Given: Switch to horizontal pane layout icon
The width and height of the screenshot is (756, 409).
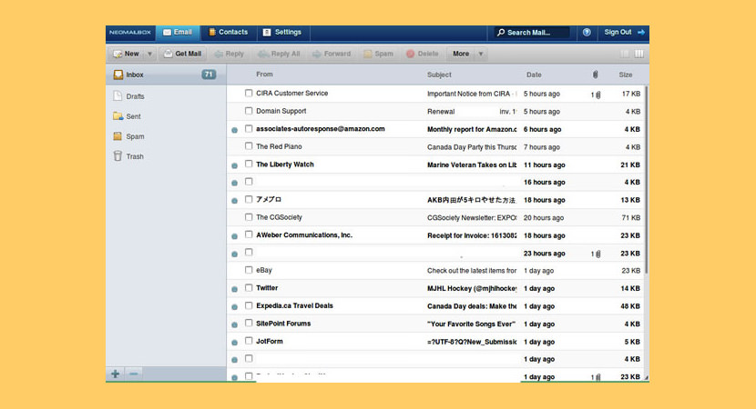Looking at the screenshot, I should click(624, 54).
